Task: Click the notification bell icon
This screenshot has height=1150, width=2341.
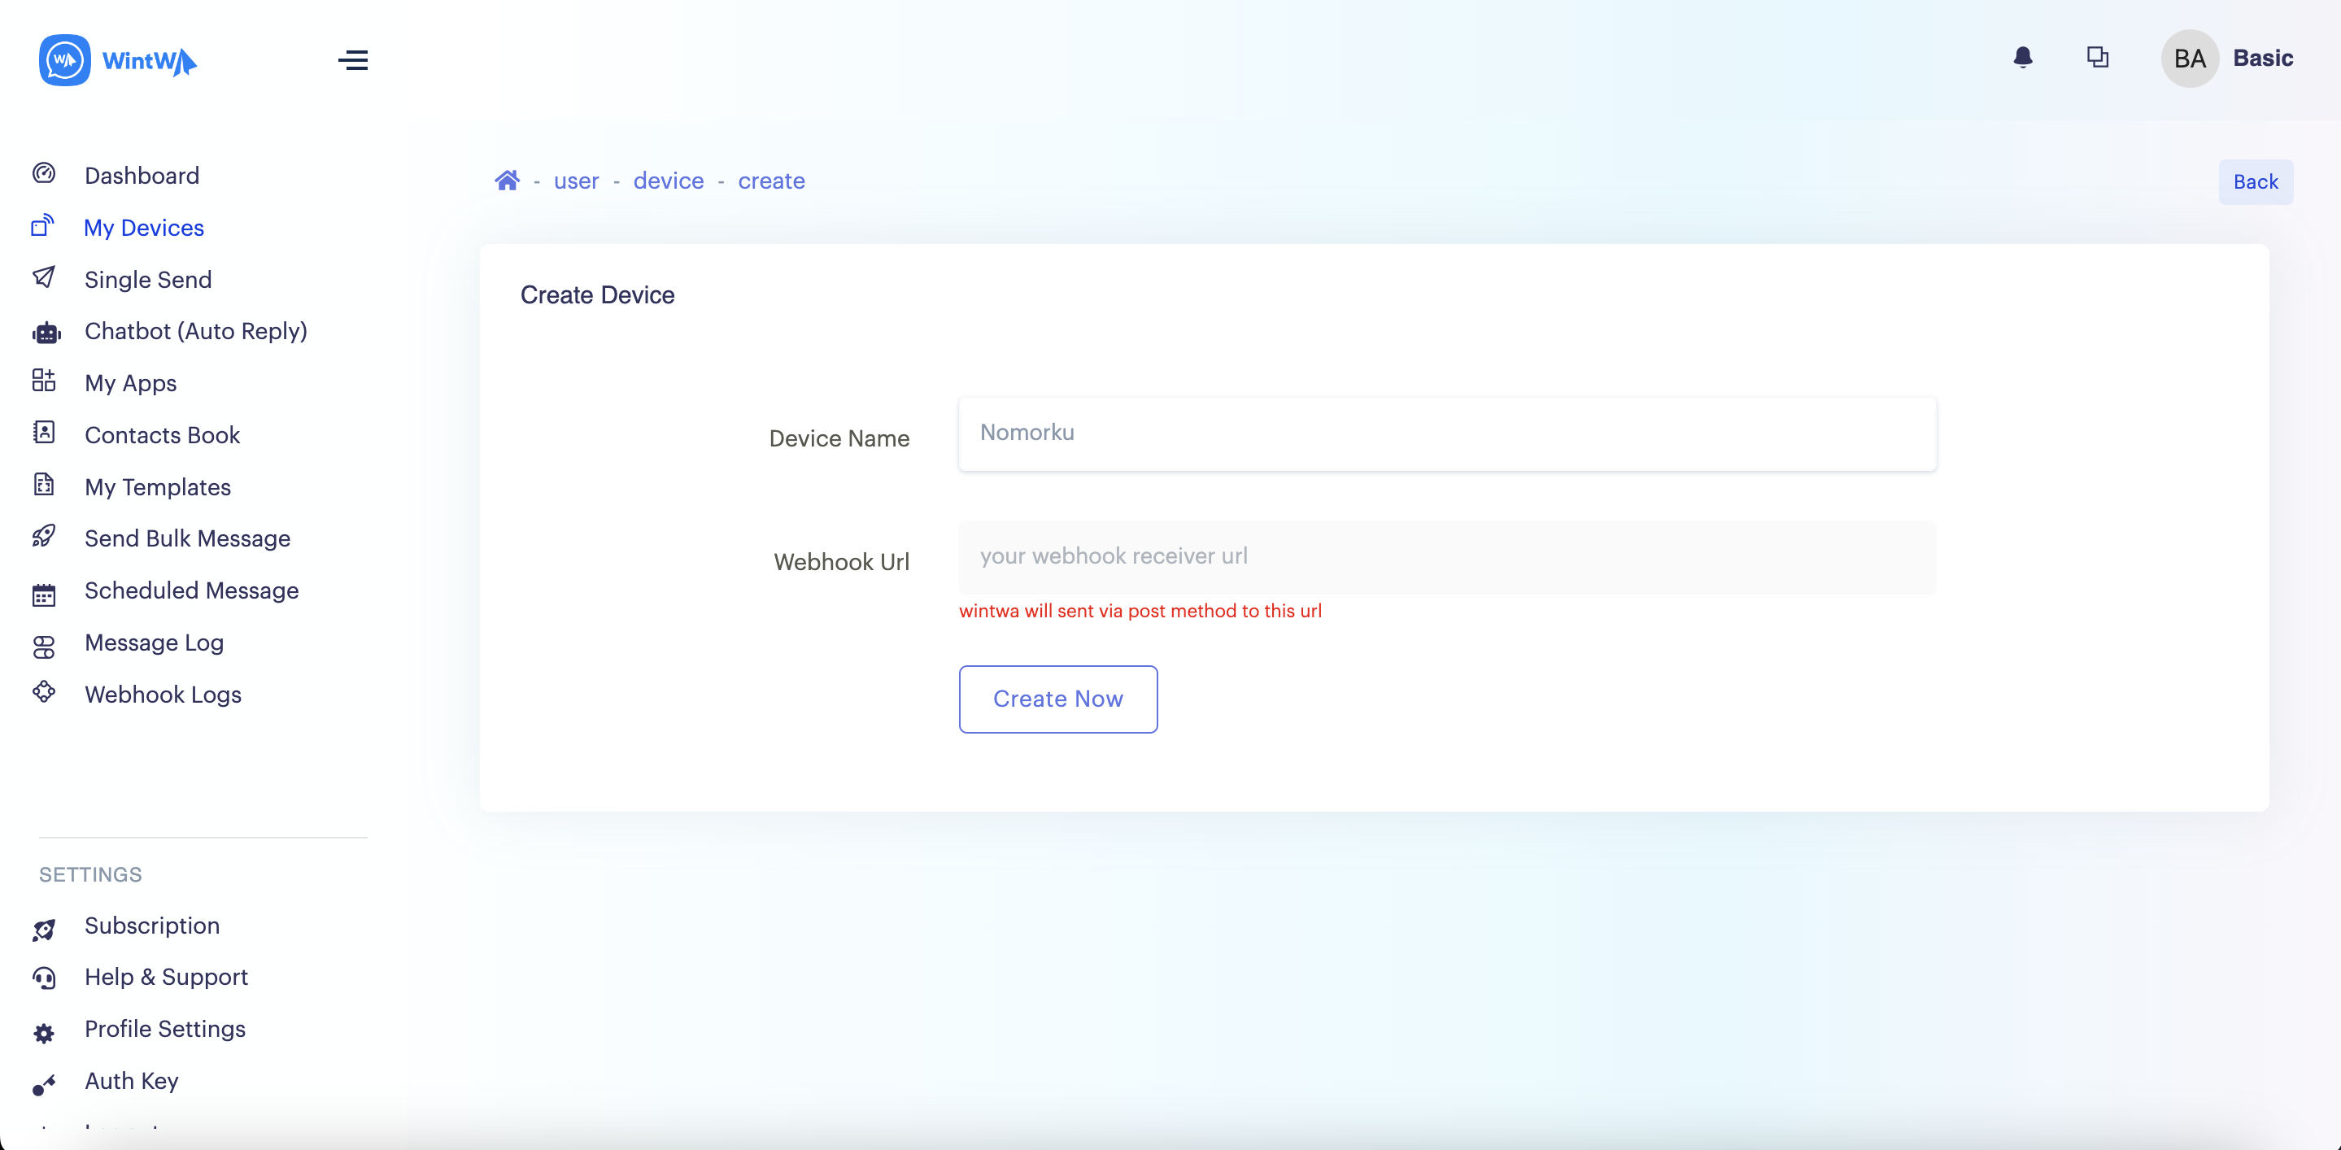Action: [2022, 58]
